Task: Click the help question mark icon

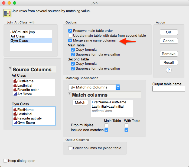Action: (169, 70)
